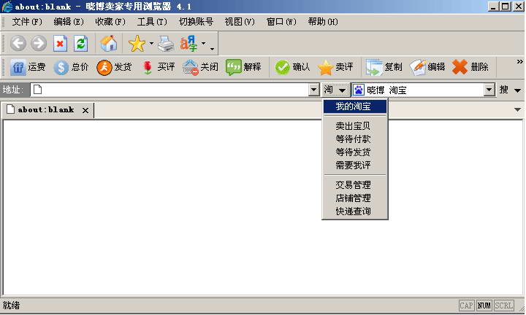Expand the arrow beside the 搜 button
This screenshot has height=315, width=526.
point(518,90)
